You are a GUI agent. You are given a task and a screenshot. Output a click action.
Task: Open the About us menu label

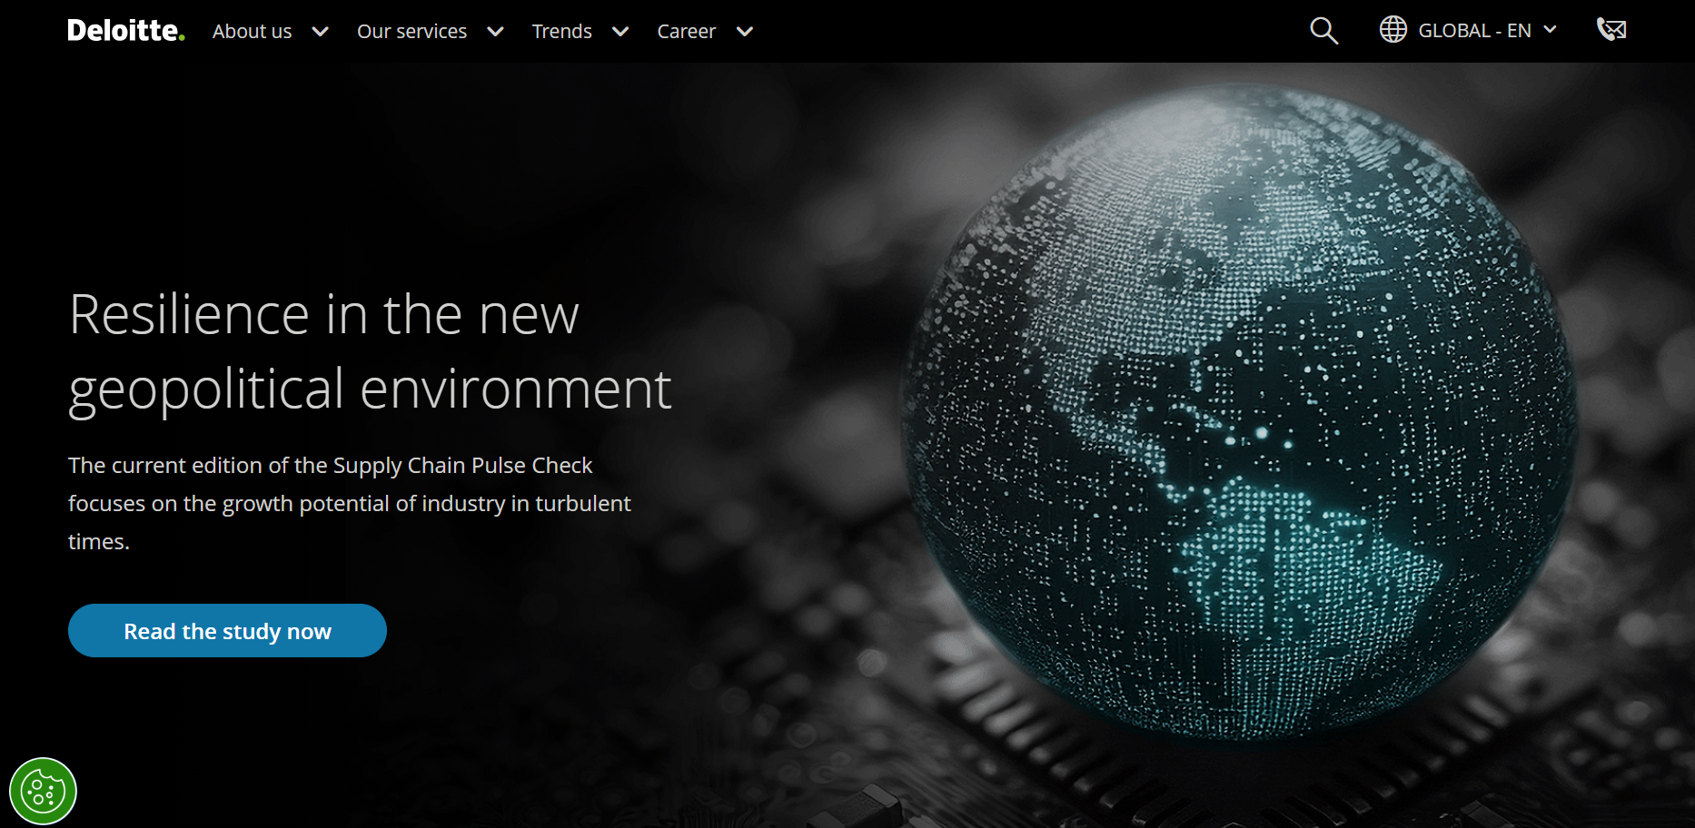click(252, 32)
